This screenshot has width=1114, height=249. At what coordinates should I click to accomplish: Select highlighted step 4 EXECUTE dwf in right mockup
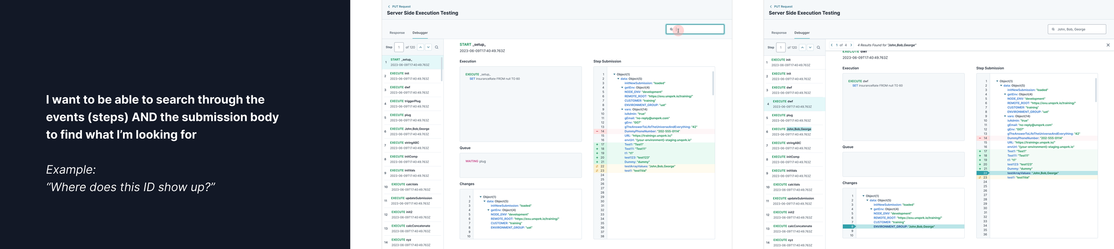tap(794, 104)
